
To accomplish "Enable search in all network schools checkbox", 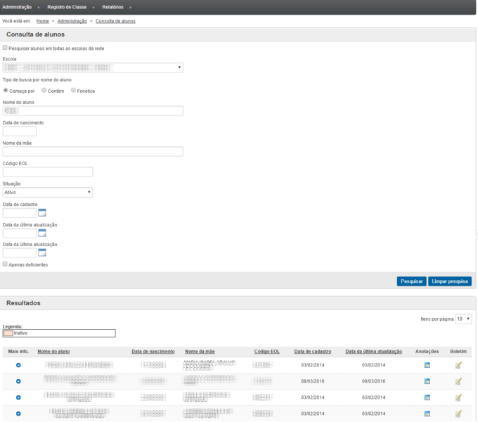I will coord(5,48).
